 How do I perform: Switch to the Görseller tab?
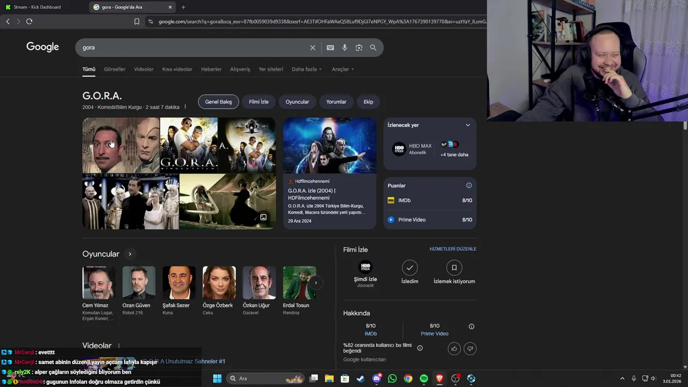(x=114, y=69)
